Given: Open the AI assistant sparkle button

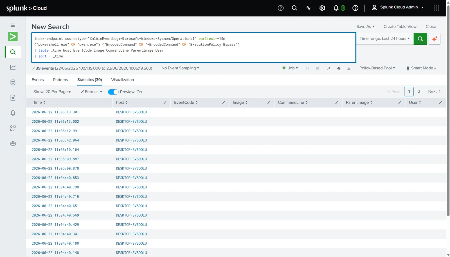Looking at the screenshot, I should (434, 39).
